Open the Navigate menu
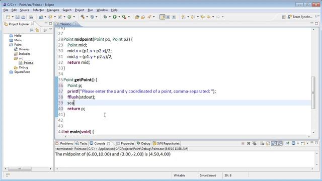This screenshot has height=181, width=322. tap(53, 10)
